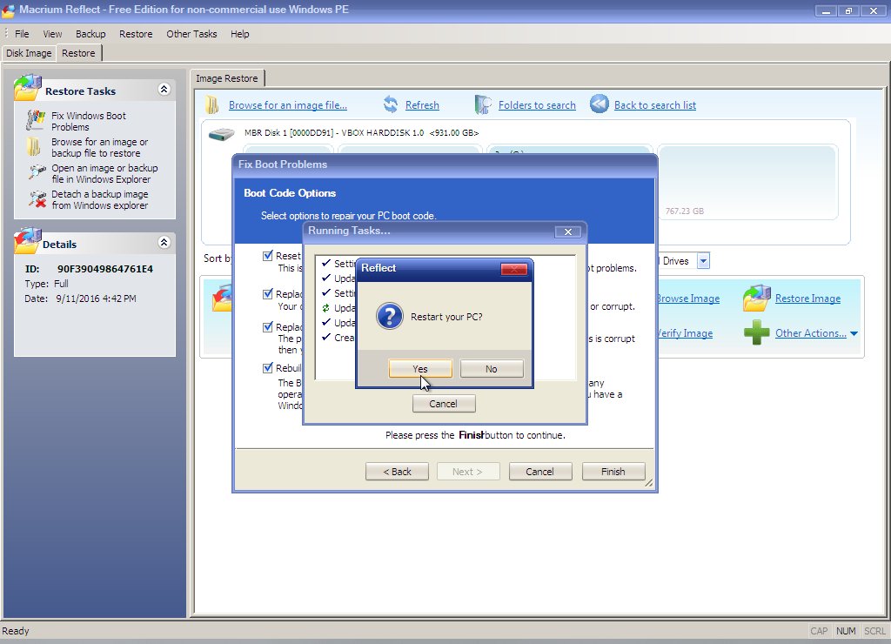
Task: Click the Folders to search icon
Action: tap(483, 105)
